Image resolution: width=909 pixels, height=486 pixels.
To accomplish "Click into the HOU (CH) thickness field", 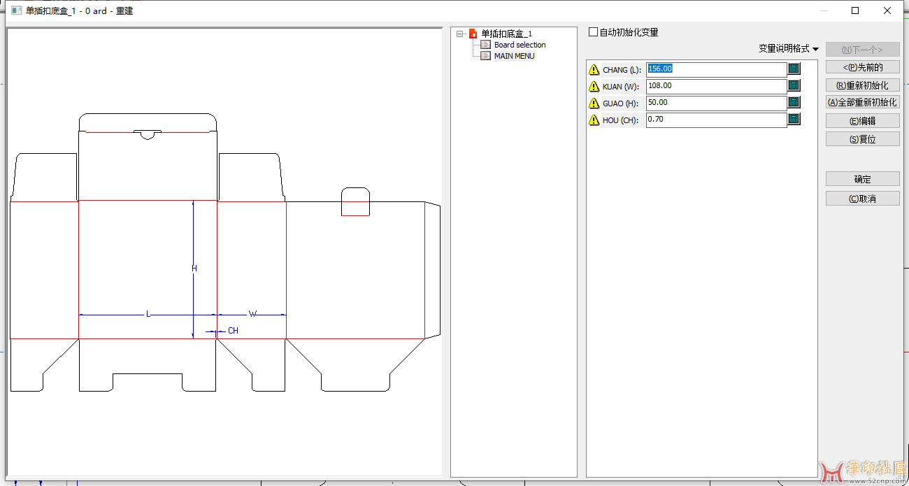I will pos(716,120).
